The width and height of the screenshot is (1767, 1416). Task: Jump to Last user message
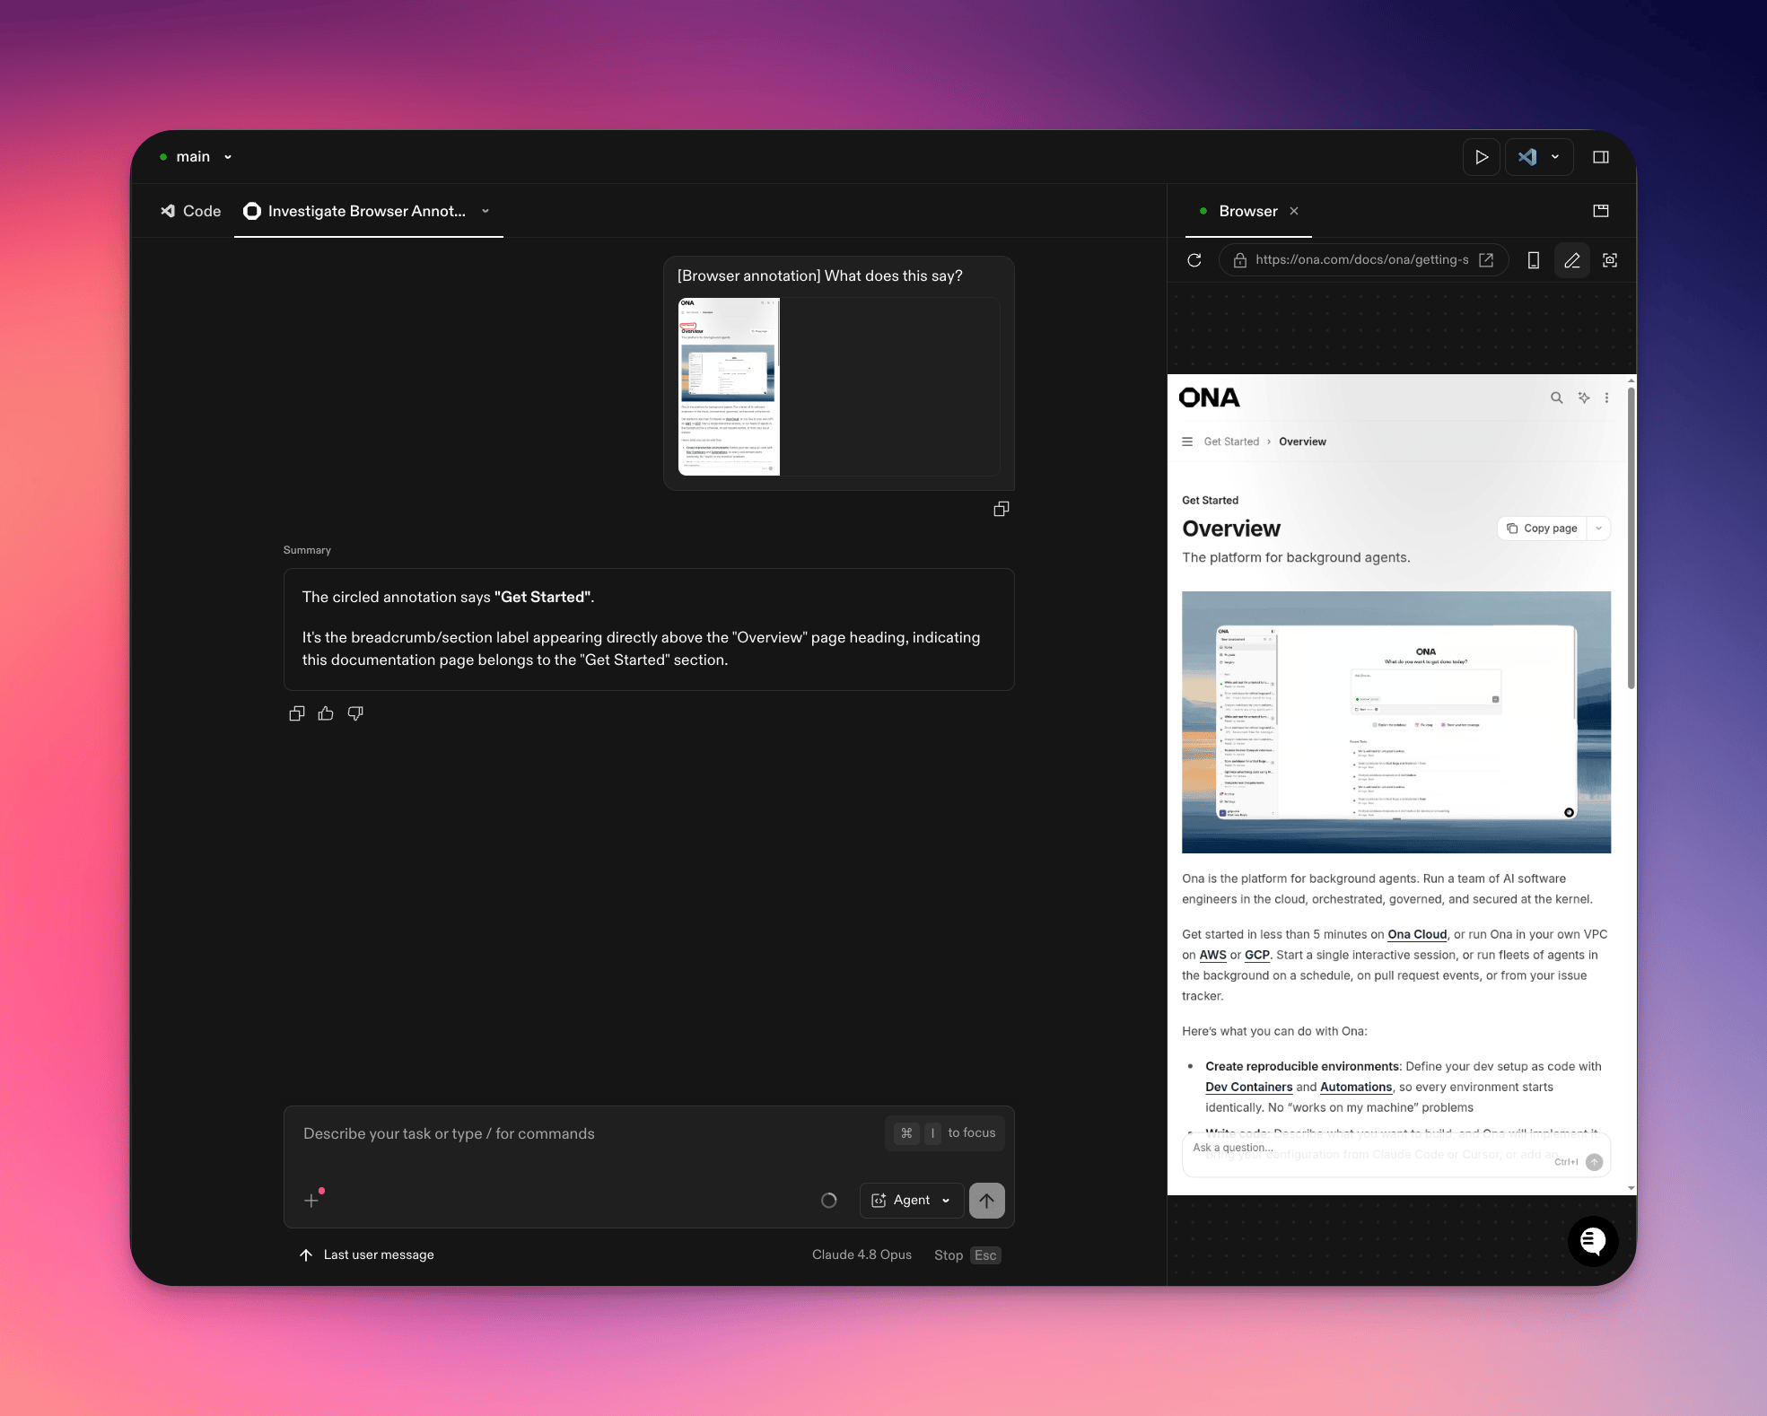click(366, 1254)
